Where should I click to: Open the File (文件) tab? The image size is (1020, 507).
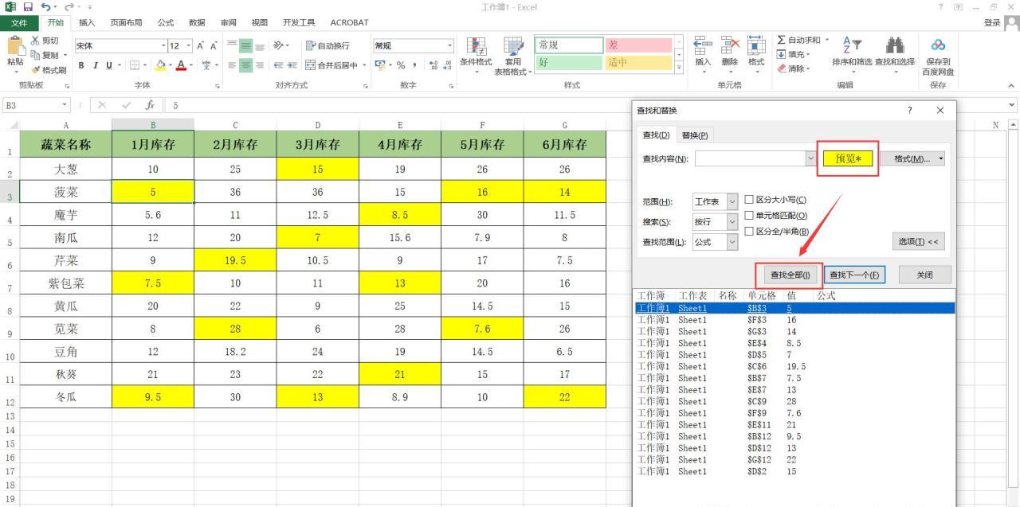click(x=18, y=22)
